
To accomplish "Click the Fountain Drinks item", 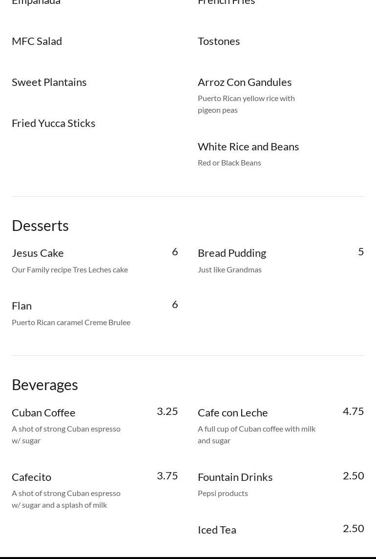I will 235,477.
